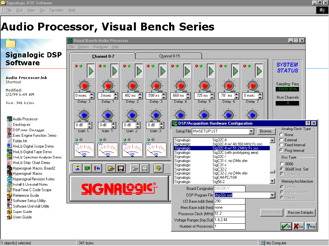This screenshot has width=329, height=246.
Task: Select Fixed Internal clock type
Action: click(281, 145)
